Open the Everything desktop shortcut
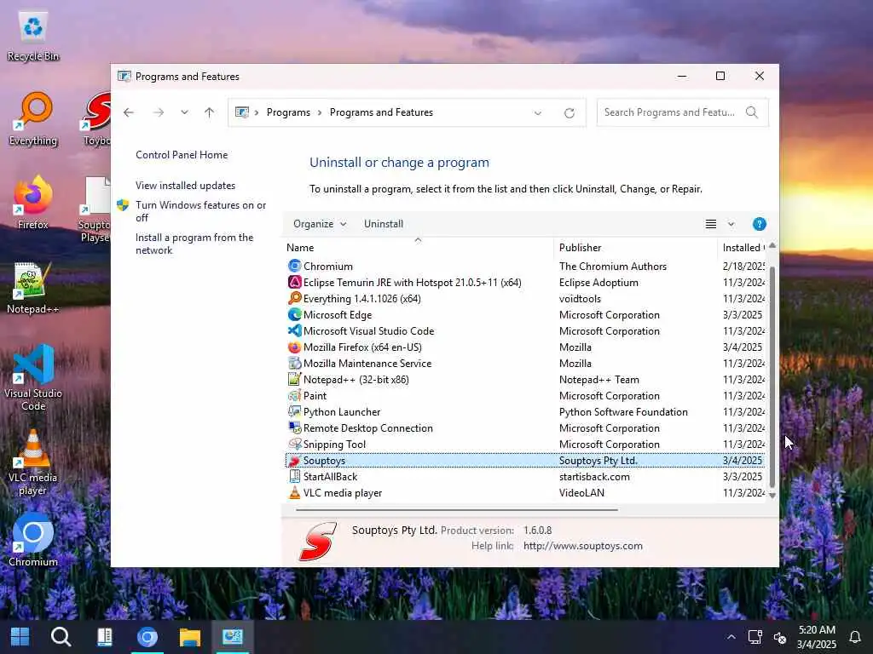 click(33, 119)
